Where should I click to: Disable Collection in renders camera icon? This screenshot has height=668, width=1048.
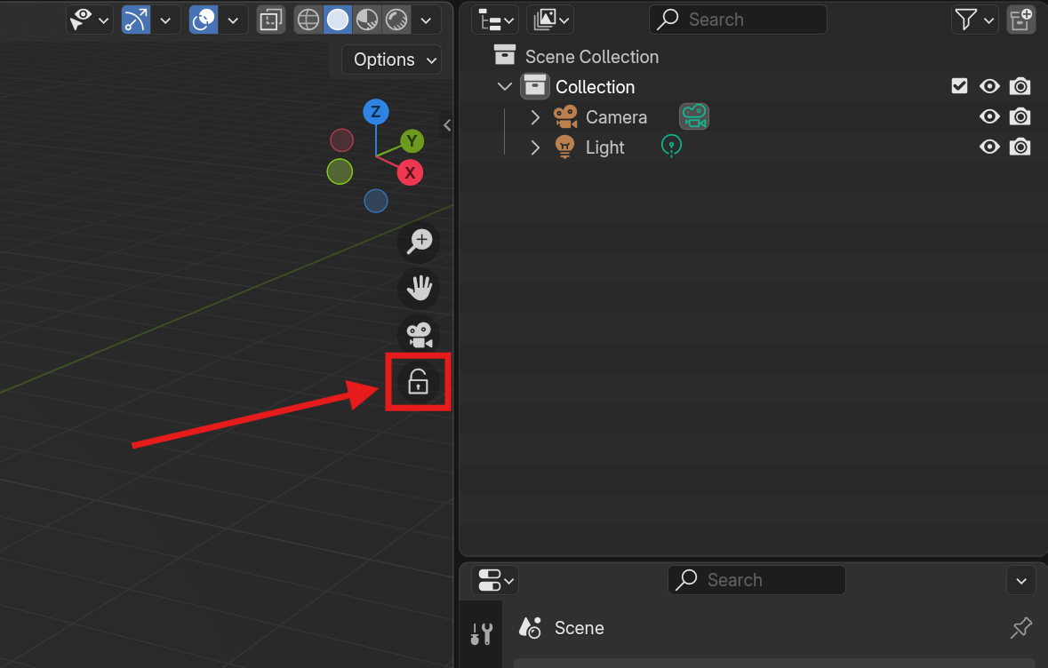click(x=1020, y=86)
